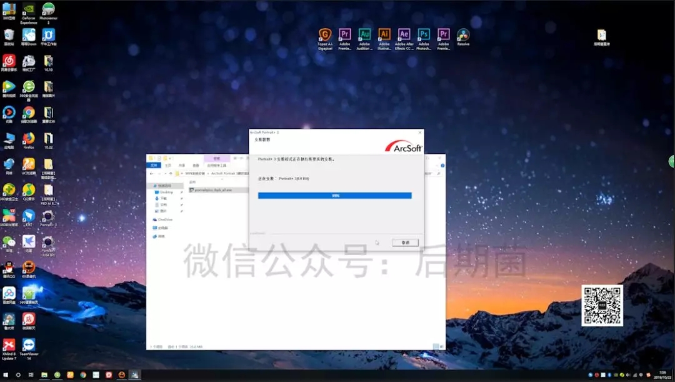Open XMind 8 Update 7 shortcut
The width and height of the screenshot is (675, 382).
pyautogui.click(x=9, y=346)
